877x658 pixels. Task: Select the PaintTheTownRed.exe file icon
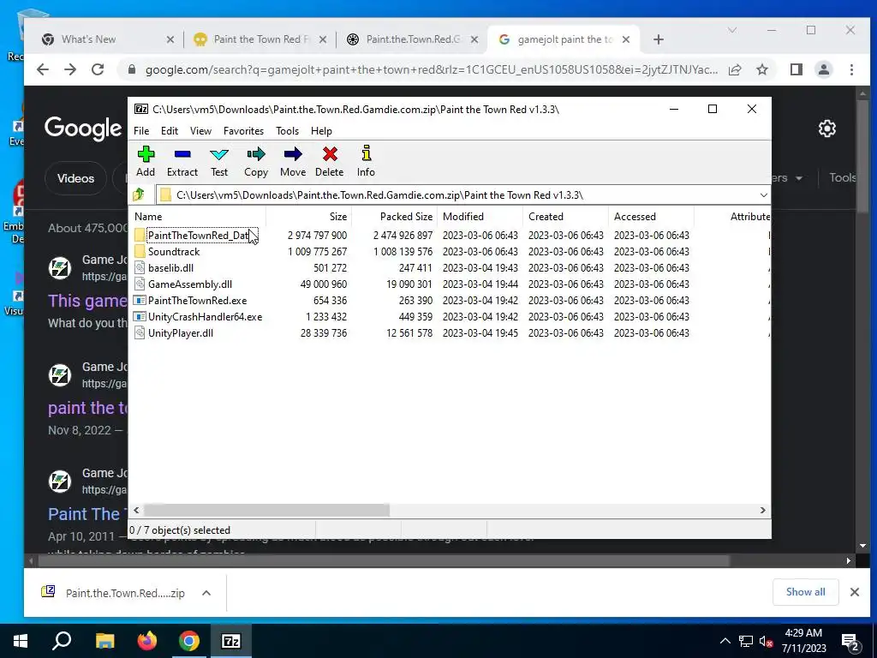[140, 301]
